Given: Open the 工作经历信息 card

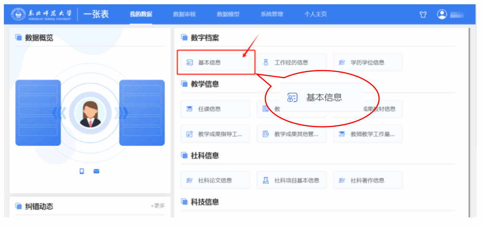Looking at the screenshot, I should [292, 62].
